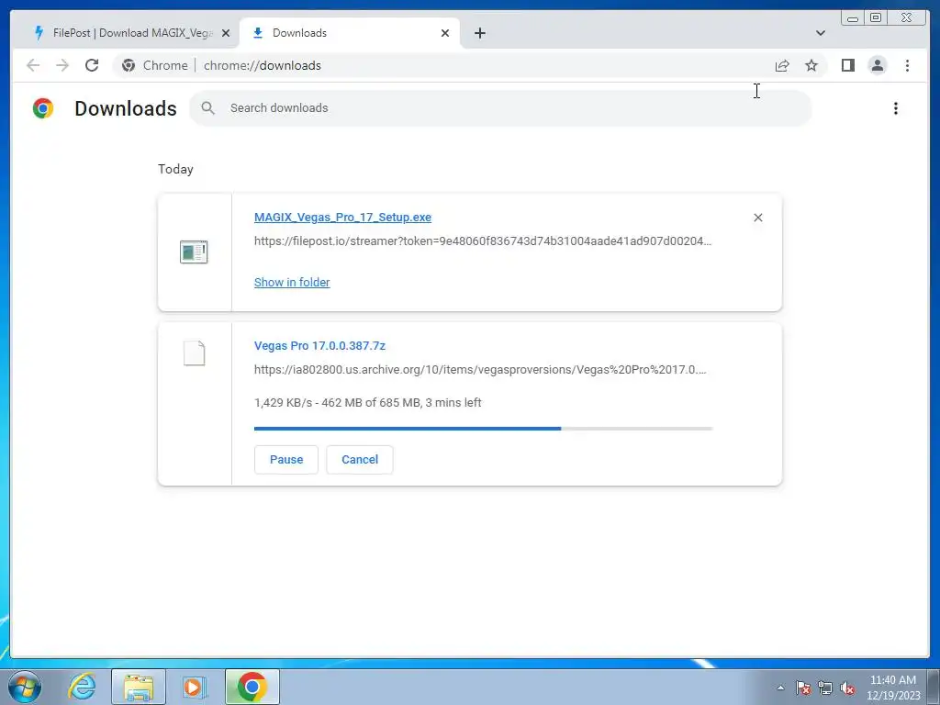Viewport: 940px width, 705px height.
Task: Open the side panel icon
Action: click(x=847, y=65)
